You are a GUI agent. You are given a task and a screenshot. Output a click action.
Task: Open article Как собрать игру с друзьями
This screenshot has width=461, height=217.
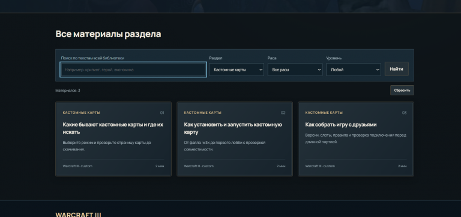[341, 125]
